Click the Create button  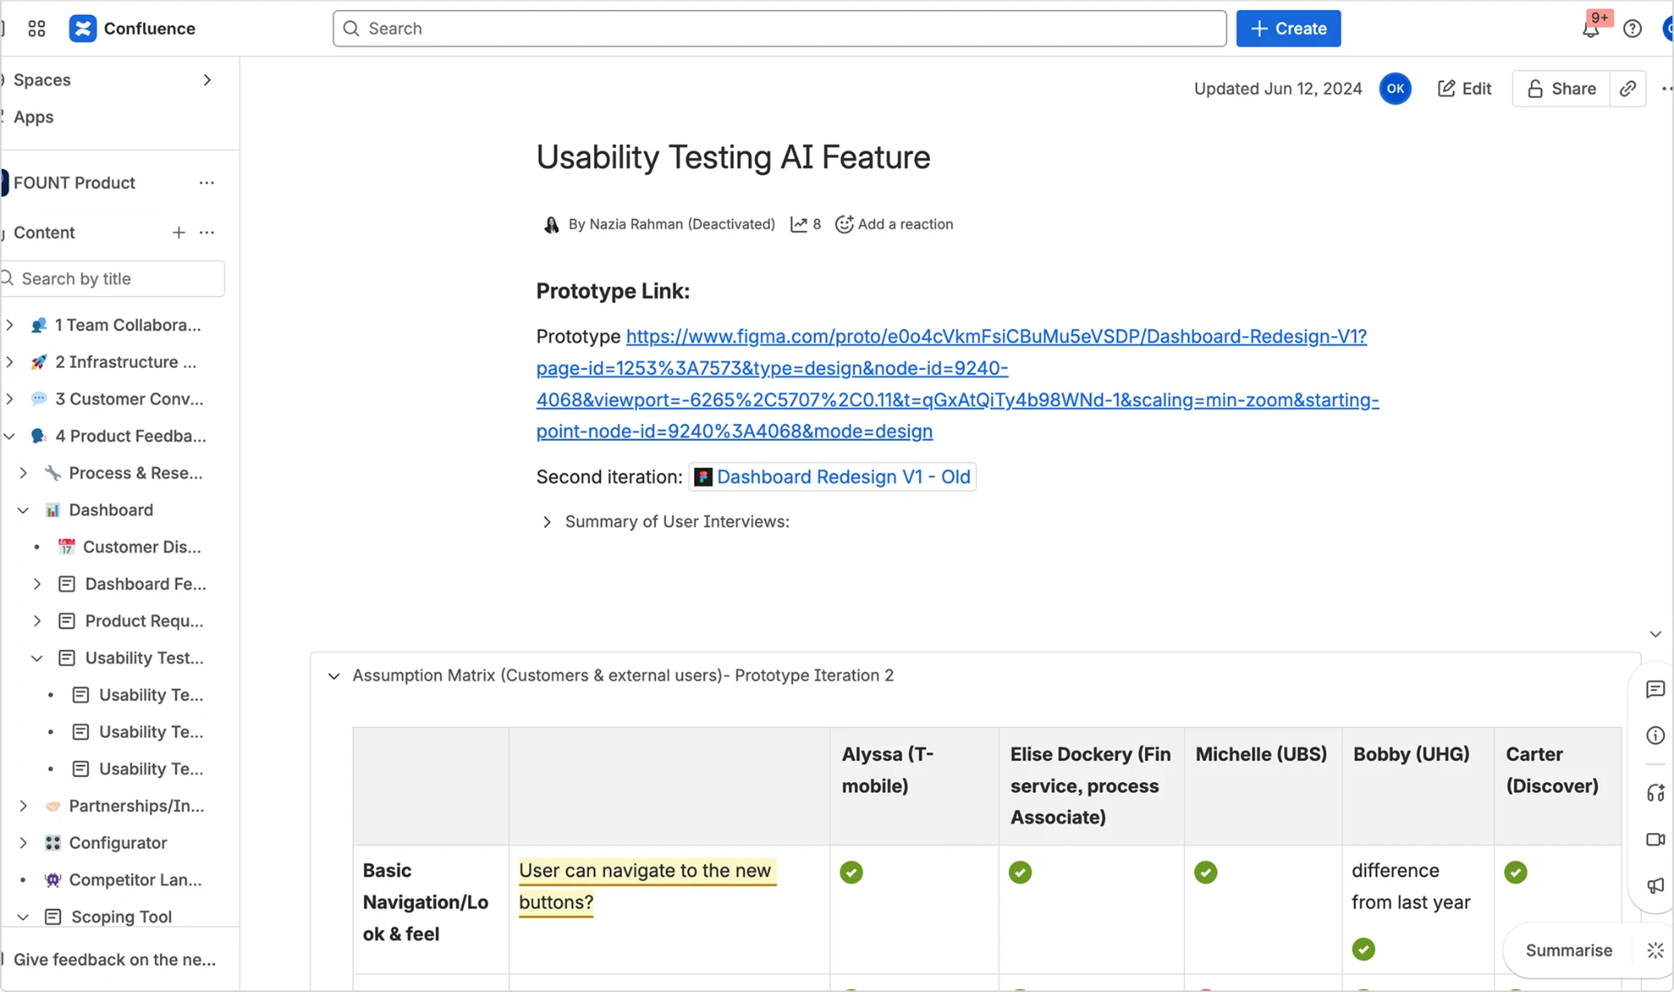(1288, 28)
